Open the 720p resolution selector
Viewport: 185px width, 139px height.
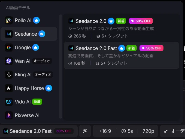[148, 131]
